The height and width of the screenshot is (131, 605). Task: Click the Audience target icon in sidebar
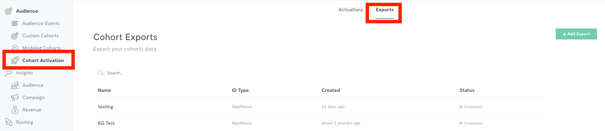tap(9, 11)
